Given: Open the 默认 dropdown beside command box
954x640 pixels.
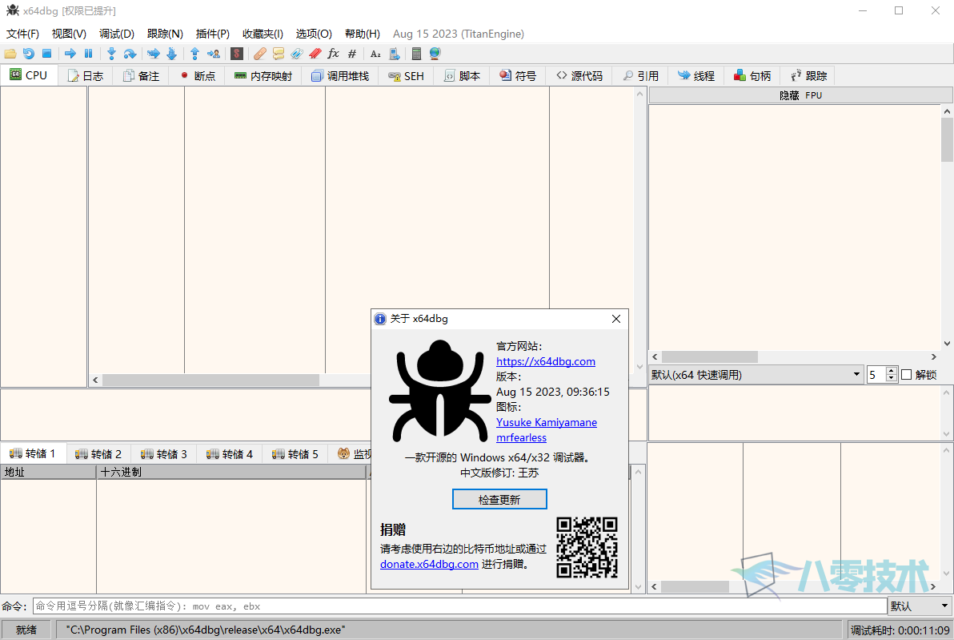Looking at the screenshot, I should (920, 606).
